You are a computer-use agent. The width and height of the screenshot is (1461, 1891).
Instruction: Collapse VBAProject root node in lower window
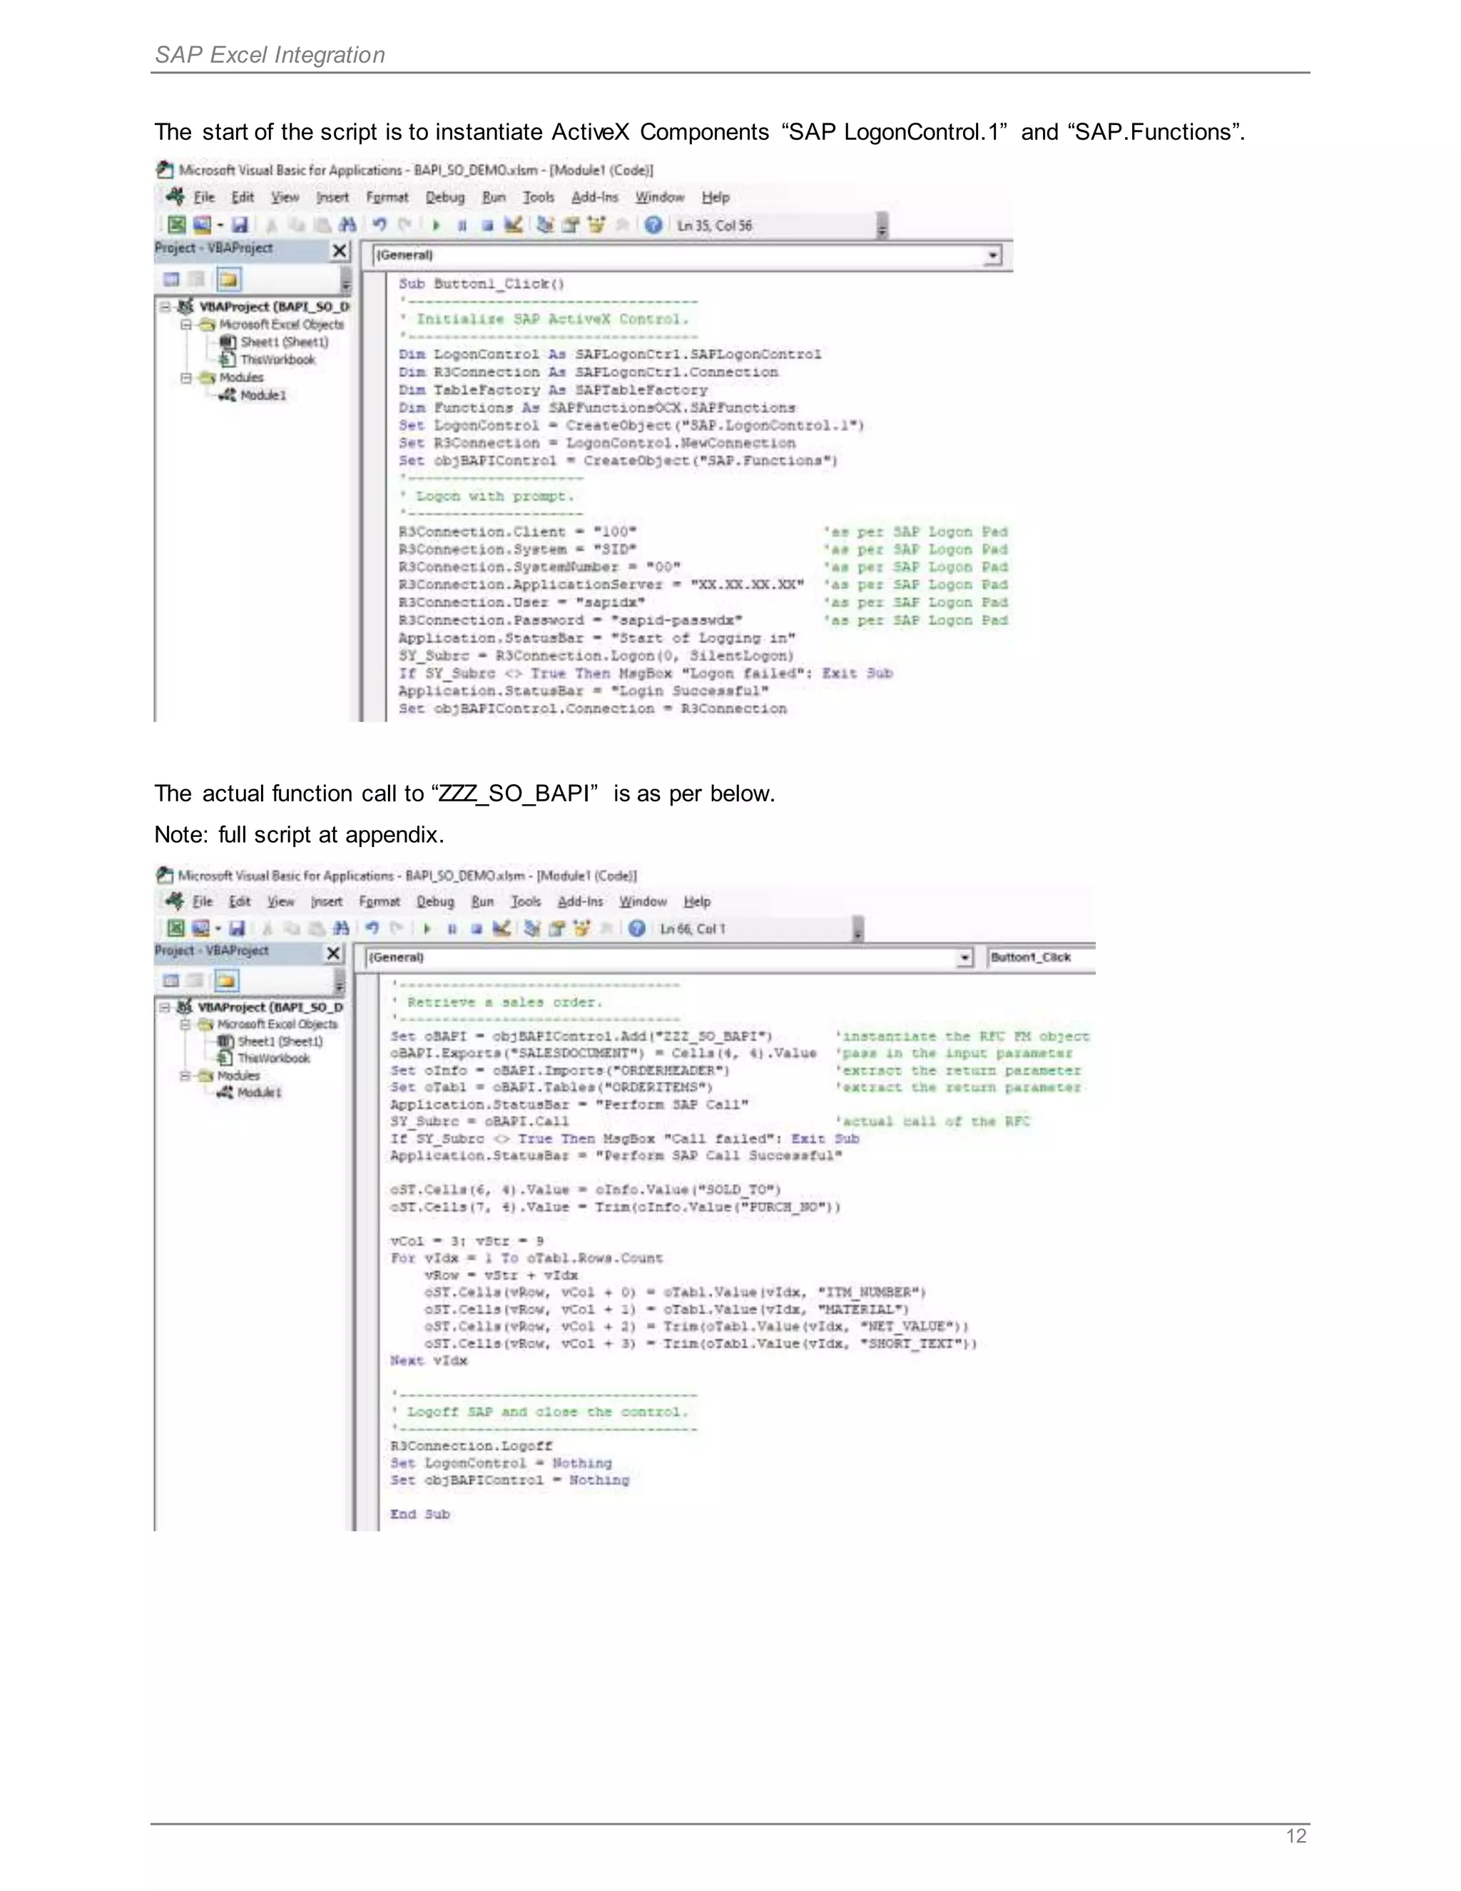(165, 1007)
